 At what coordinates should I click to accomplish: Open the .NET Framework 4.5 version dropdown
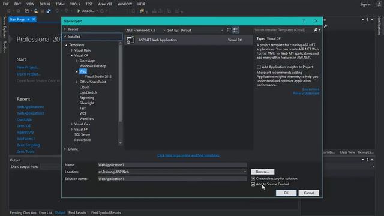pyautogui.click(x=164, y=31)
